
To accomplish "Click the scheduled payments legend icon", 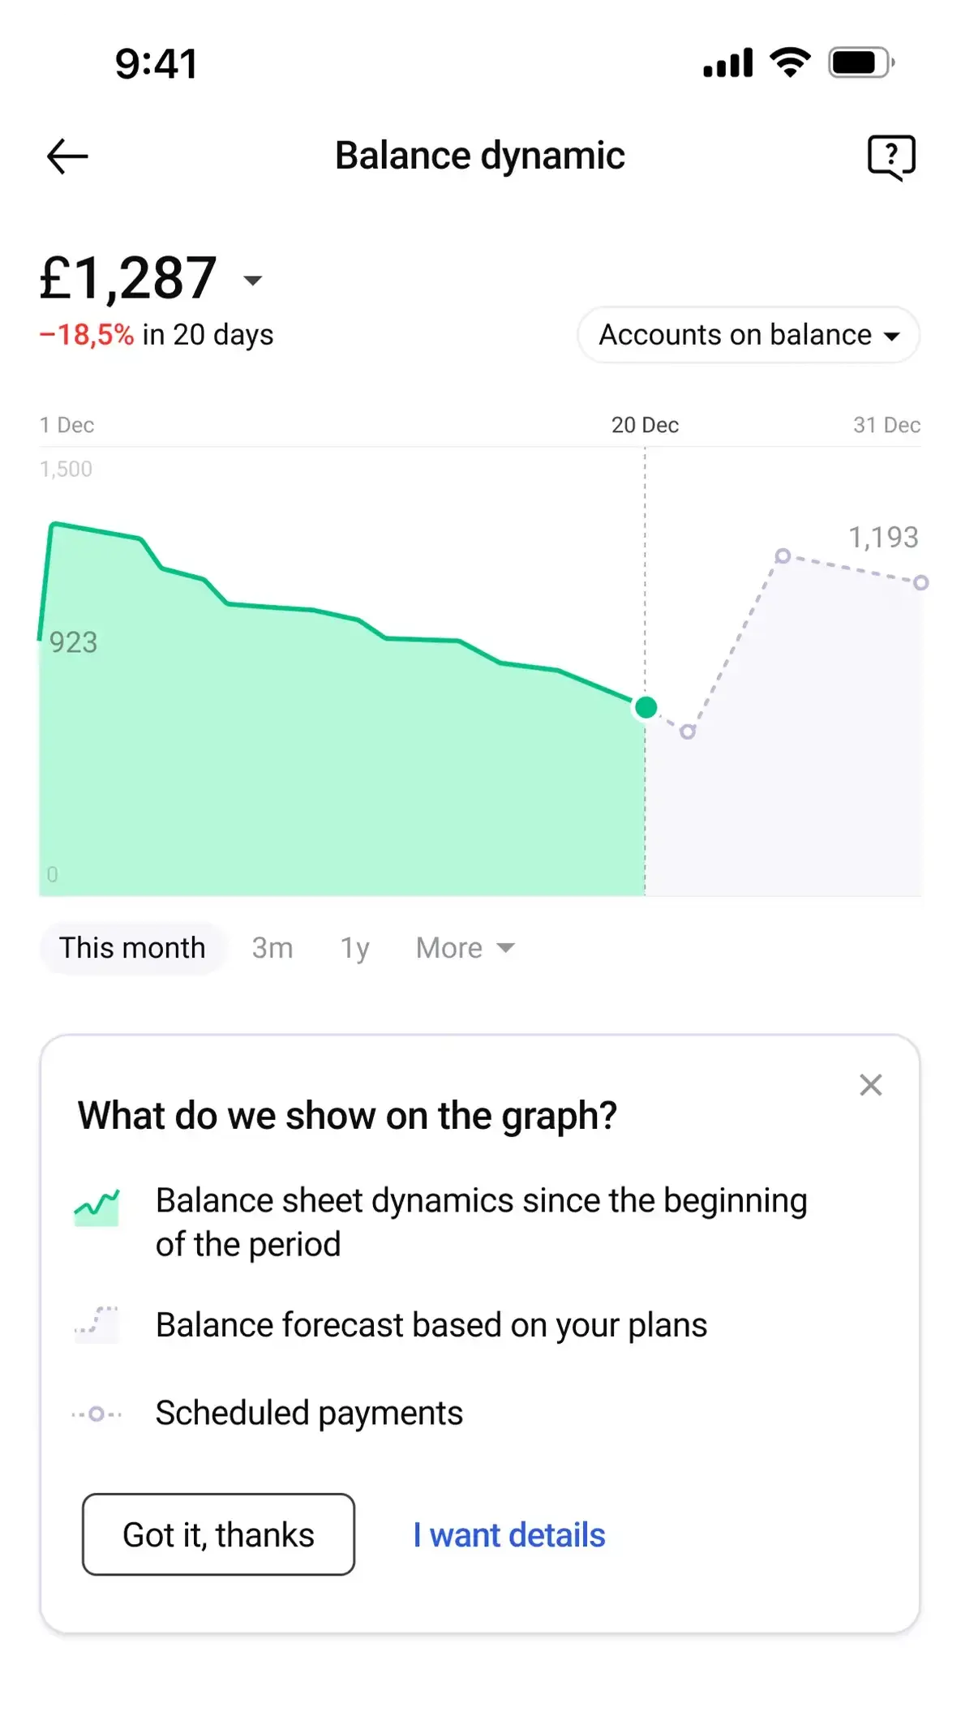I will pos(97,1412).
